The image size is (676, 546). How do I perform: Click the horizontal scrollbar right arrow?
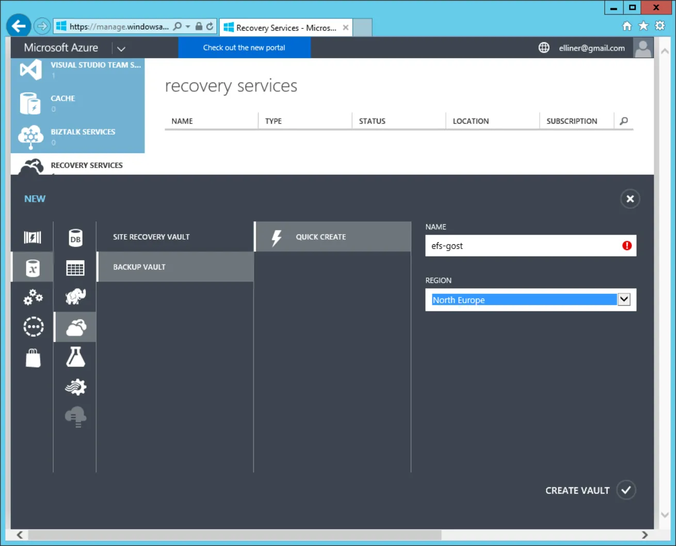pyautogui.click(x=645, y=535)
